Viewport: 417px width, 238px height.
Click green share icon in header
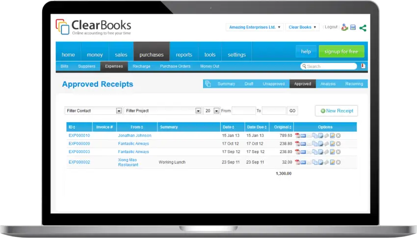[363, 27]
